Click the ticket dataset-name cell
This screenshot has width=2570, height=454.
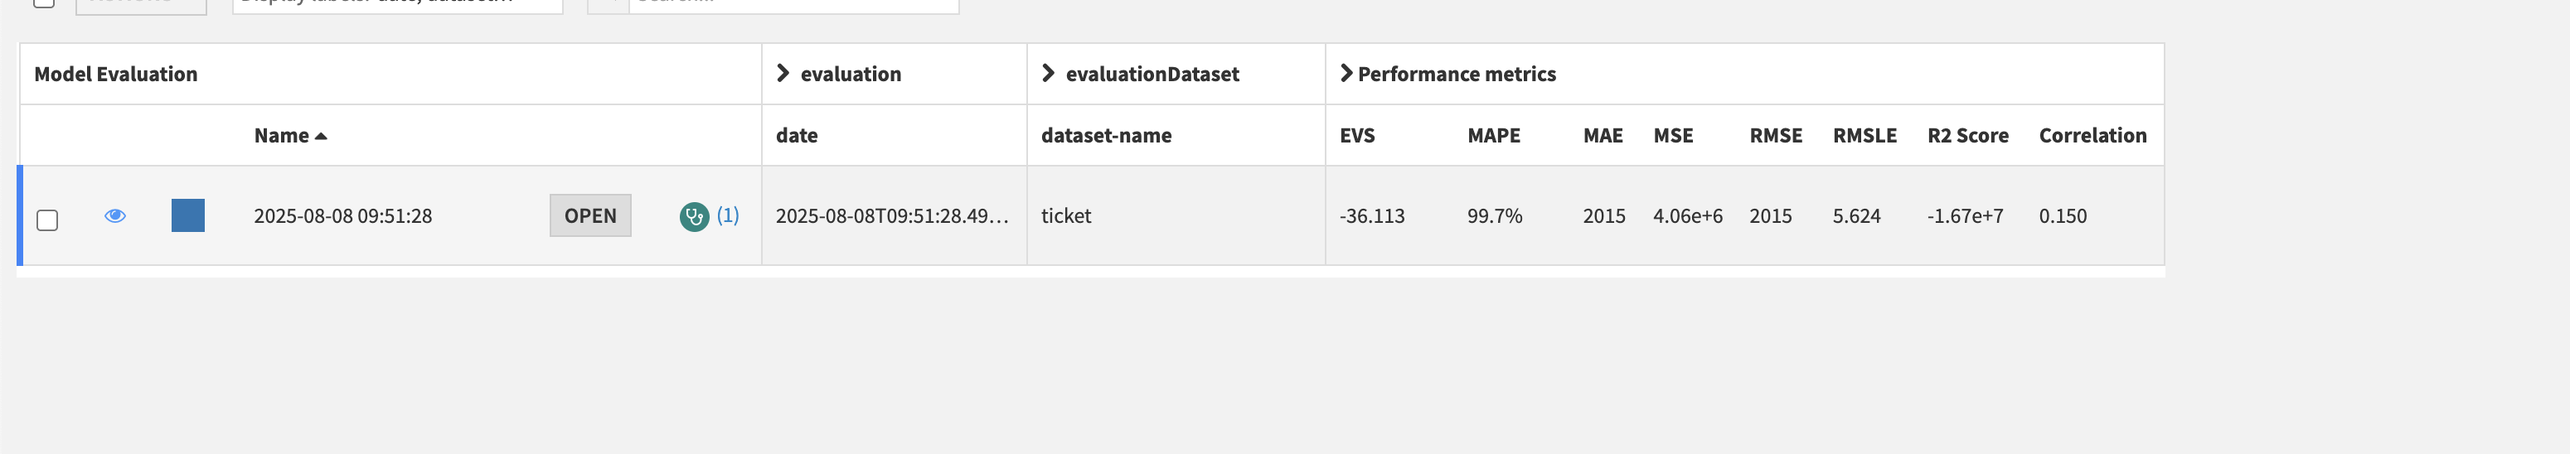1065,215
